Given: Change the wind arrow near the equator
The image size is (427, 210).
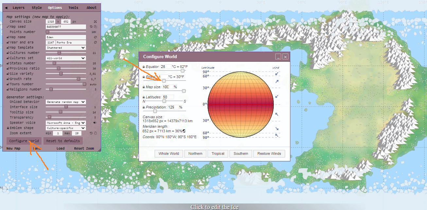Looking at the screenshot, I should (x=277, y=97).
